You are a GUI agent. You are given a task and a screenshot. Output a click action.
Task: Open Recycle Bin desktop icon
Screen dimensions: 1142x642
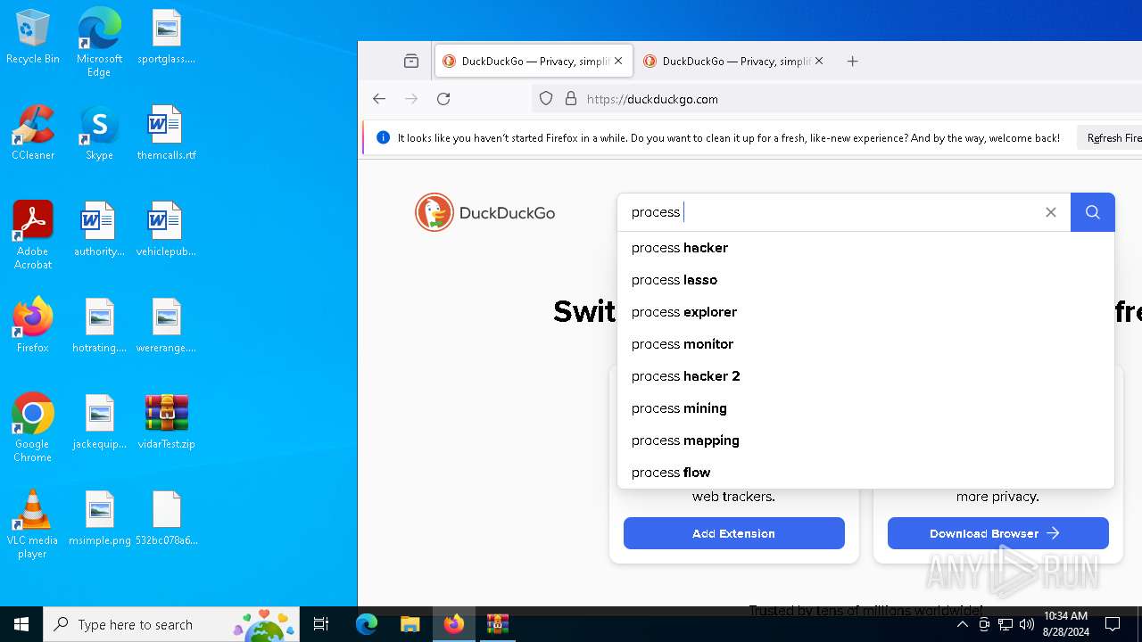pos(33,37)
